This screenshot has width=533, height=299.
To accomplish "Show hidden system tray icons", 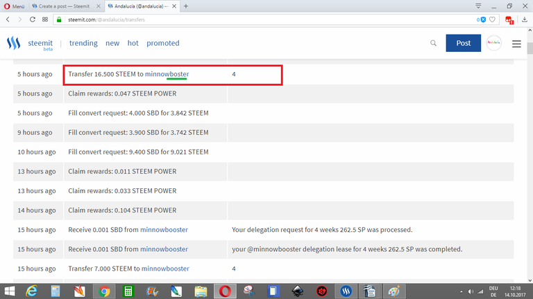I will tap(462, 291).
